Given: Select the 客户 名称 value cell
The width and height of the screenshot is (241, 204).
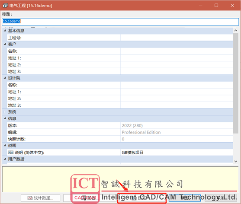Looking at the screenshot, I should pyautogui.click(x=177, y=51).
